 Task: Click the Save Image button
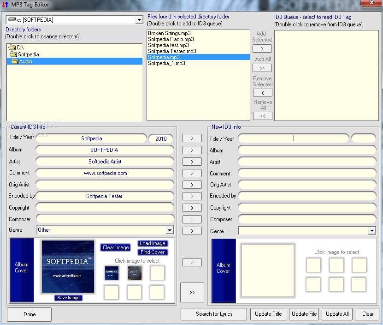coord(68,298)
